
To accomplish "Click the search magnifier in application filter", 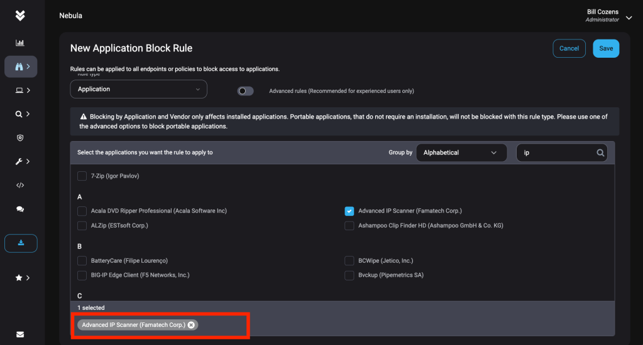I will [600, 152].
